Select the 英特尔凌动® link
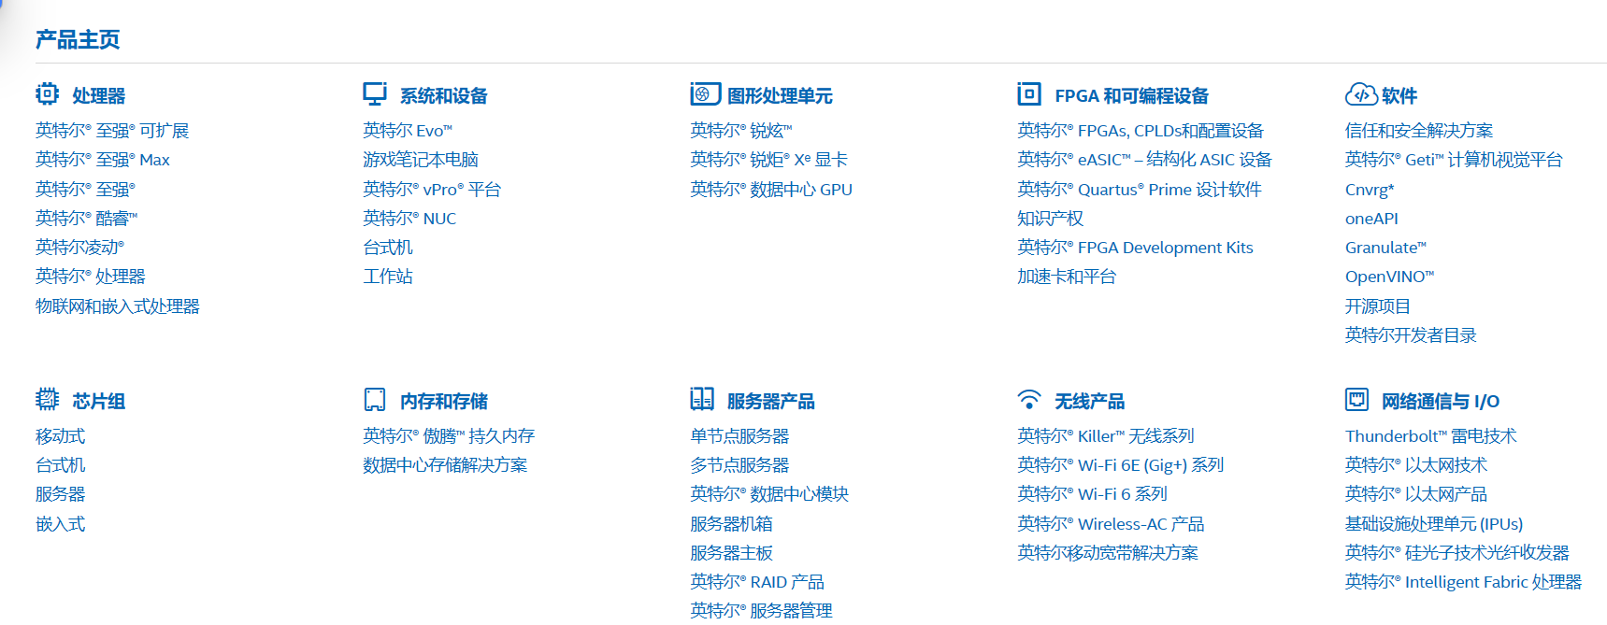1607x625 pixels. 79,247
